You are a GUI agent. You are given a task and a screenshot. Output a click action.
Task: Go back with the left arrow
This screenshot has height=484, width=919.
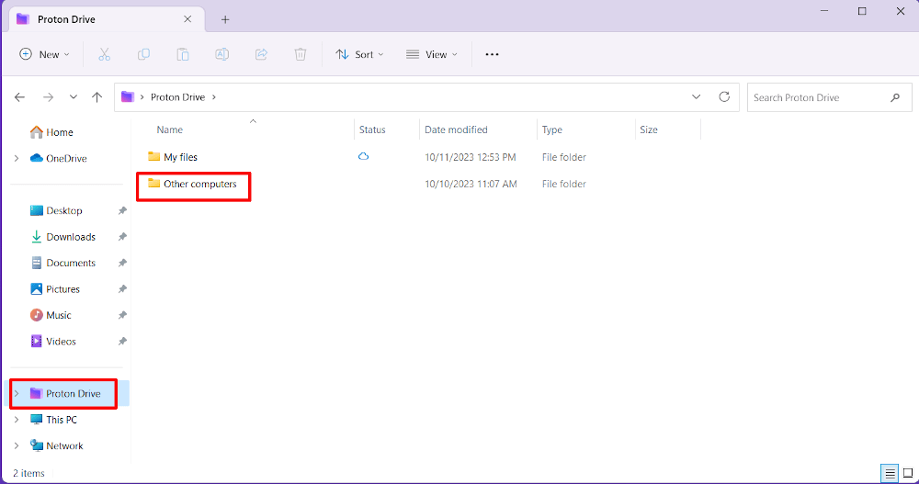[x=20, y=97]
